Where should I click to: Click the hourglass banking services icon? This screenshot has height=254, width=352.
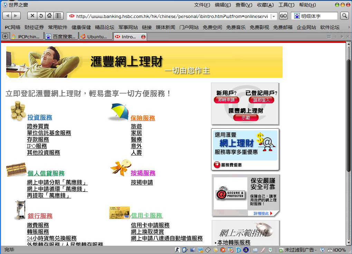[20, 210]
